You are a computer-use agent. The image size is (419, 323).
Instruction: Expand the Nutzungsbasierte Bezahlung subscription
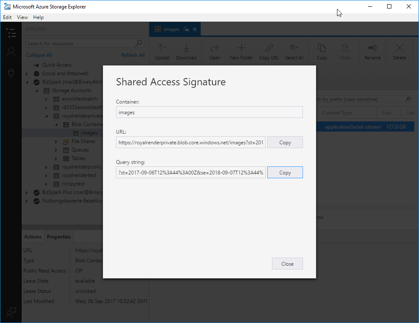point(27,201)
